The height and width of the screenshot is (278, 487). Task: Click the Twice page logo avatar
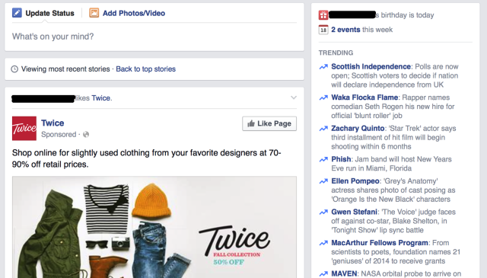pyautogui.click(x=24, y=129)
